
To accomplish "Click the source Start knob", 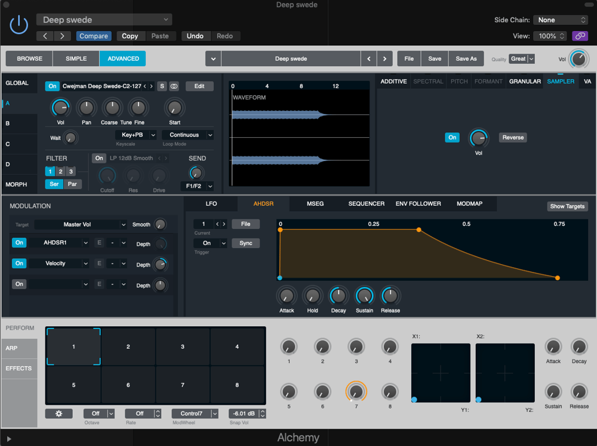I will coord(174,108).
